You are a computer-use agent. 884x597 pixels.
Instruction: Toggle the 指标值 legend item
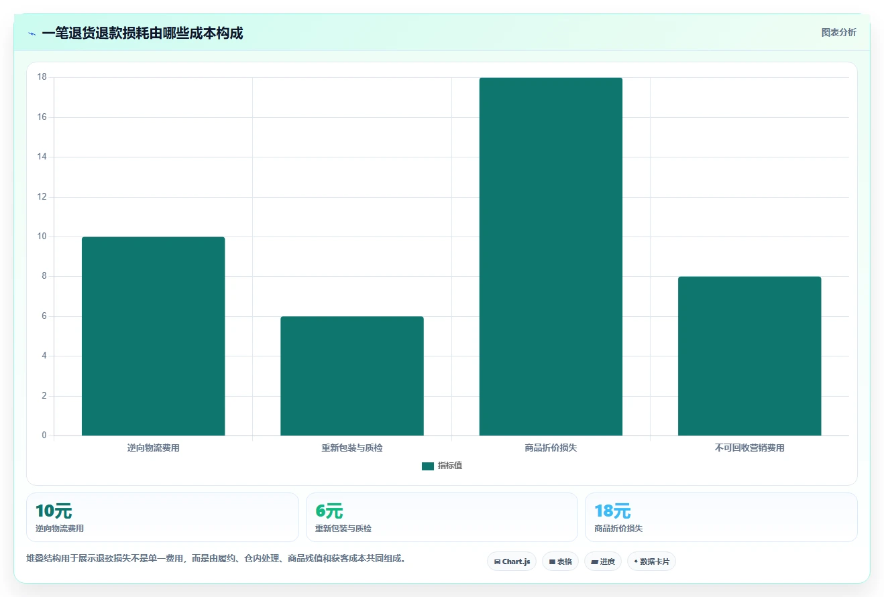(x=442, y=466)
